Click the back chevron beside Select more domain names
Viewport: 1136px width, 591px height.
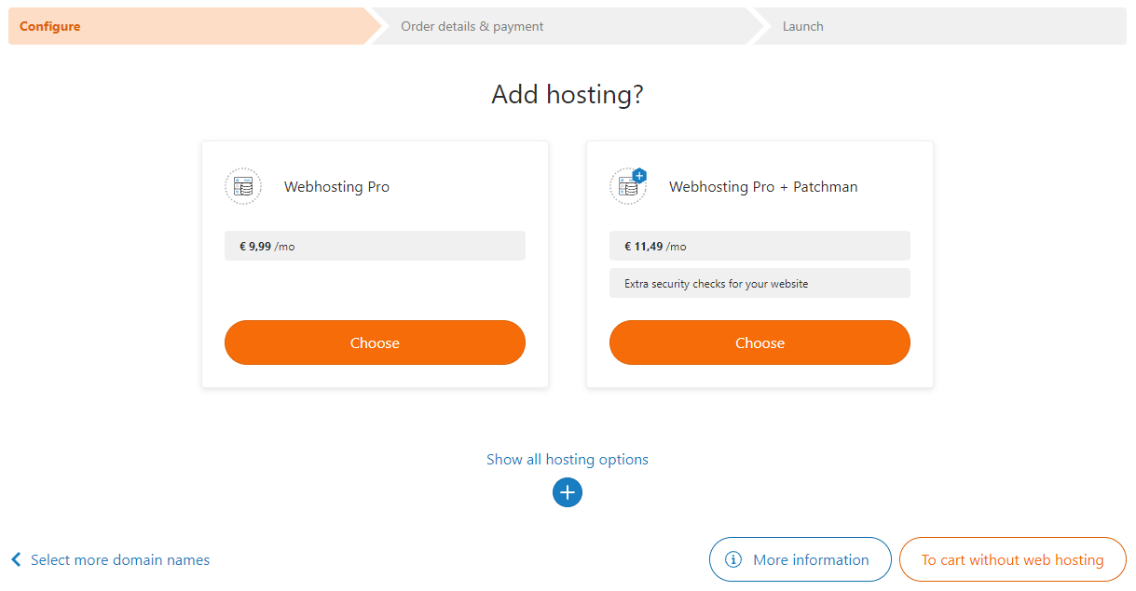16,559
